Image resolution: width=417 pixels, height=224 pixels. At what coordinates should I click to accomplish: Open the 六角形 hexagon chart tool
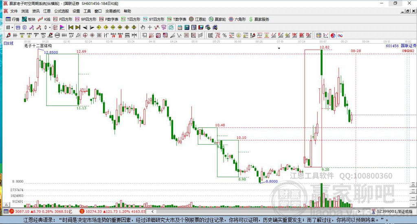pyautogui.click(x=237, y=19)
